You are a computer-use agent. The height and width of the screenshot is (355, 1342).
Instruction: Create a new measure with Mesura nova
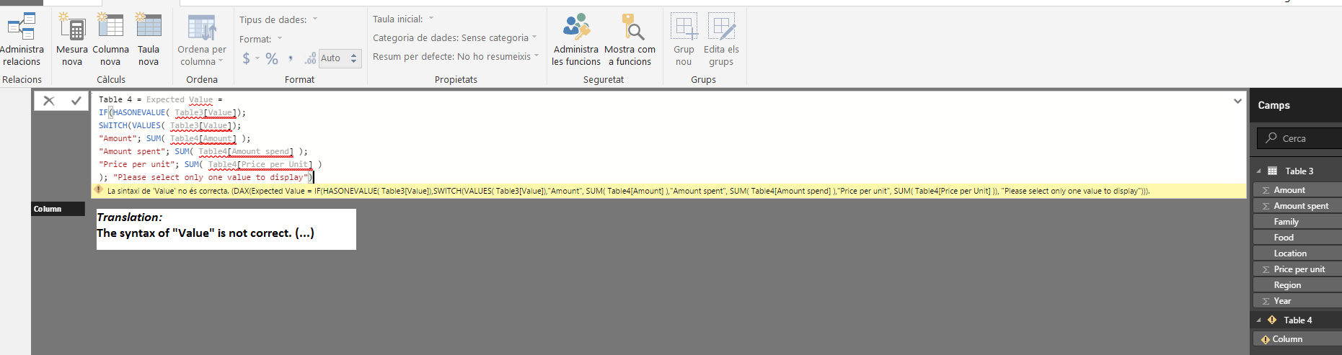[x=72, y=40]
